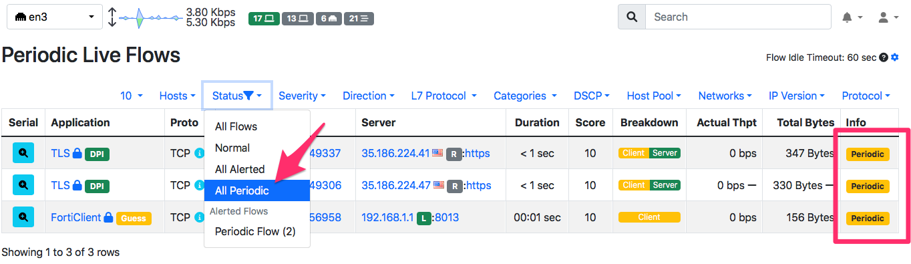Open the user profile menu
The width and height of the screenshot is (911, 264).
pyautogui.click(x=888, y=17)
